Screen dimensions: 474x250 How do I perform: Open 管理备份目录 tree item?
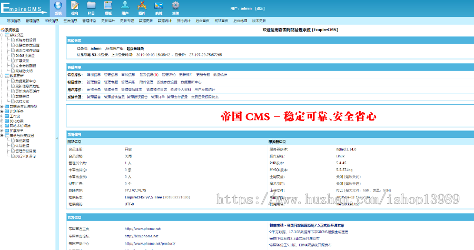[x=26, y=151]
